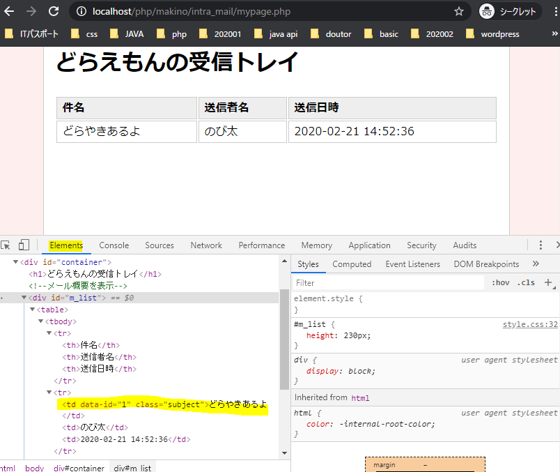
Task: Open the JAVA bookmark folder
Action: coord(127,34)
